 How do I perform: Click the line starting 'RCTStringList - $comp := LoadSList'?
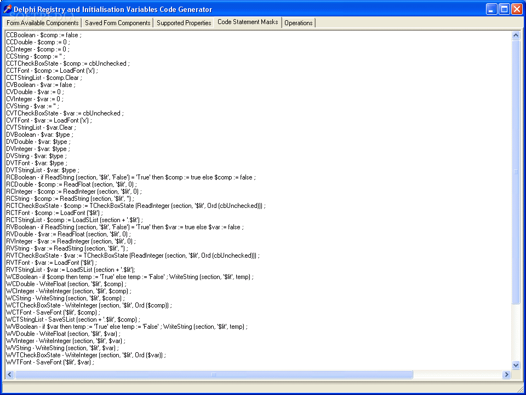[75, 220]
